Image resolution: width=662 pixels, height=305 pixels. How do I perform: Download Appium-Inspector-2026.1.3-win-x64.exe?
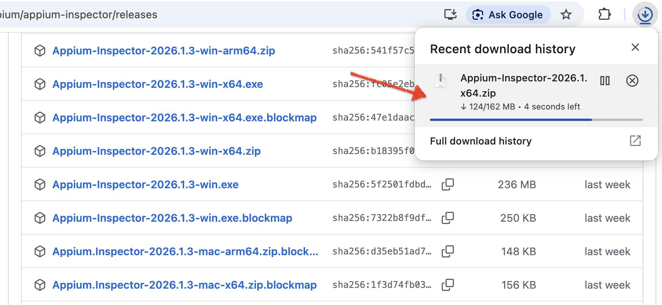click(x=158, y=84)
